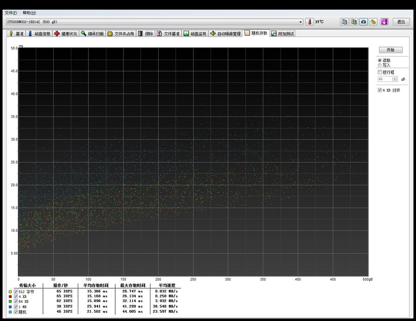
Task: Uncheck the 随机 transfer size checkbox
Action: pyautogui.click(x=16, y=312)
